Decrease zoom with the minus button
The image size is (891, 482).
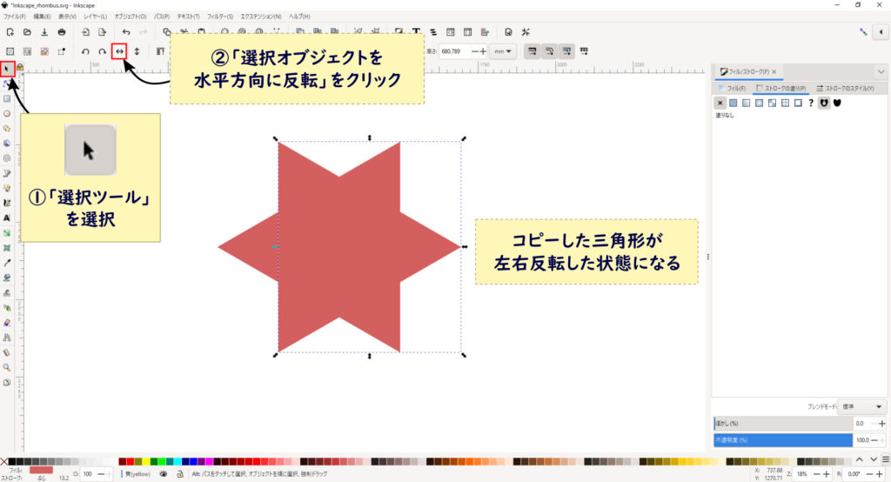point(816,474)
